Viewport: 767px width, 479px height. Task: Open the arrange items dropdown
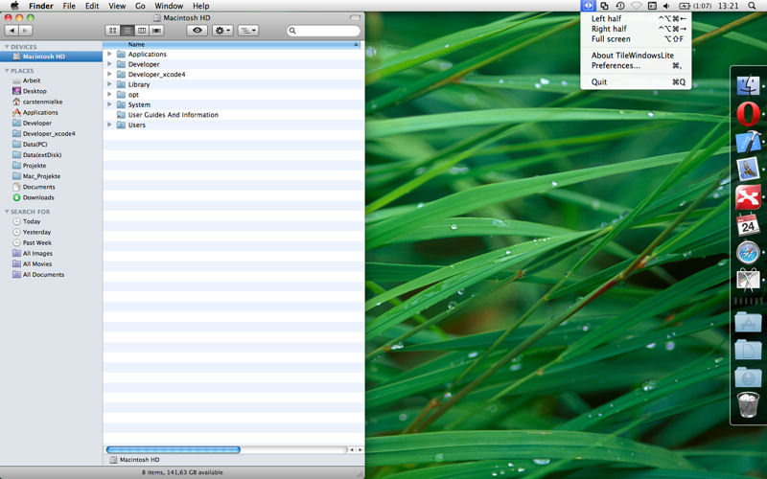pos(248,31)
